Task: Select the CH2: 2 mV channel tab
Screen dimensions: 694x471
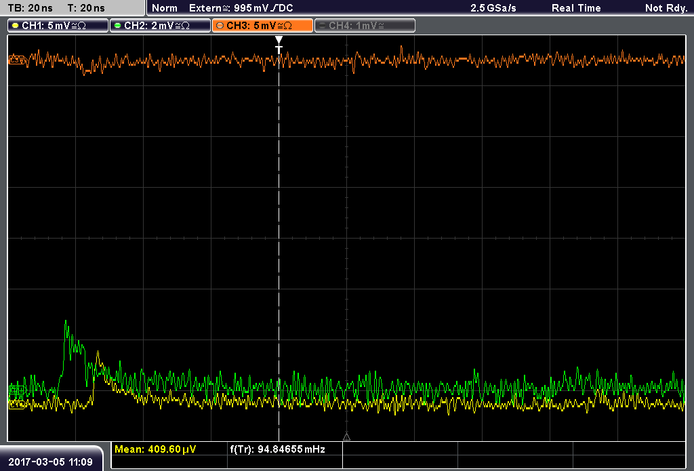Action: [160, 26]
